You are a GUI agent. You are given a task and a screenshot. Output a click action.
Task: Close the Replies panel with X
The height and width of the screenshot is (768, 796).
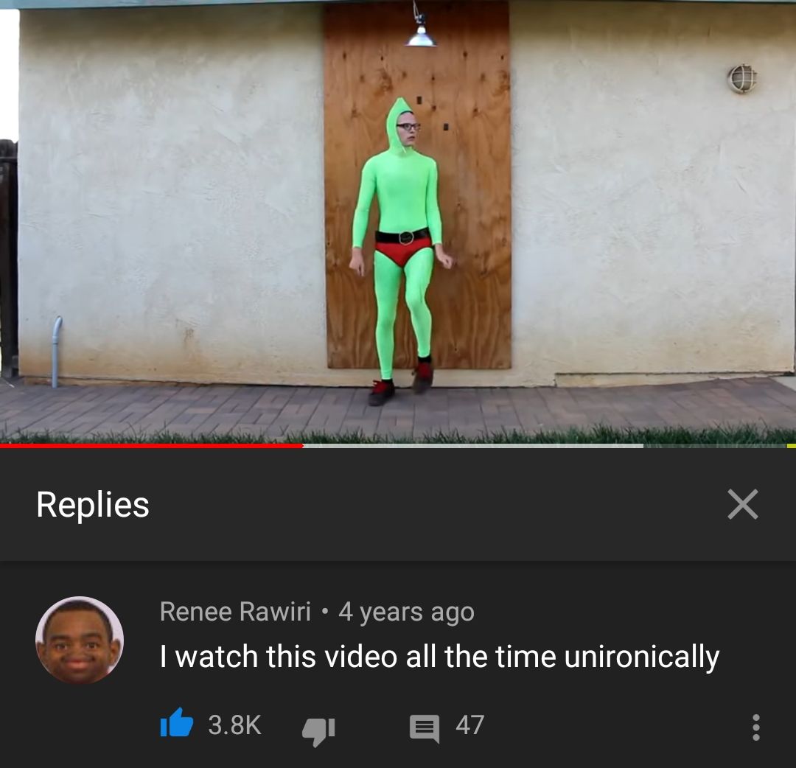coord(743,504)
